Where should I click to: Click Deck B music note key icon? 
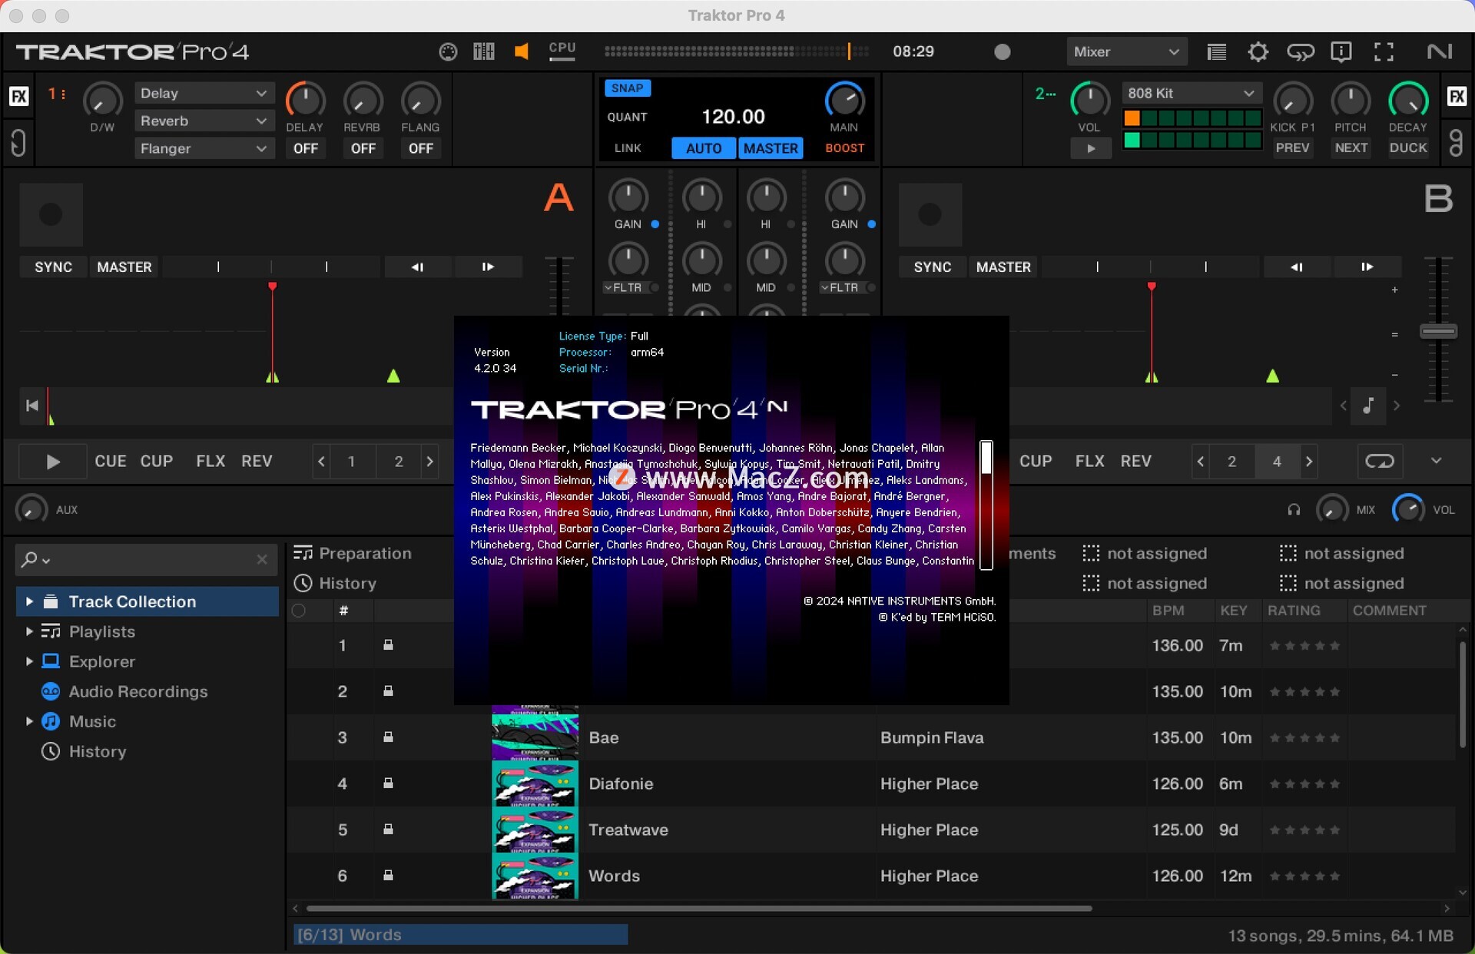[x=1368, y=406]
